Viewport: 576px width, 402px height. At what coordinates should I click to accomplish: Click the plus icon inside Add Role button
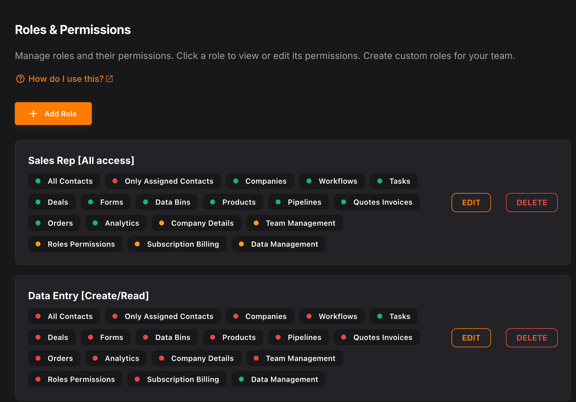[33, 113]
